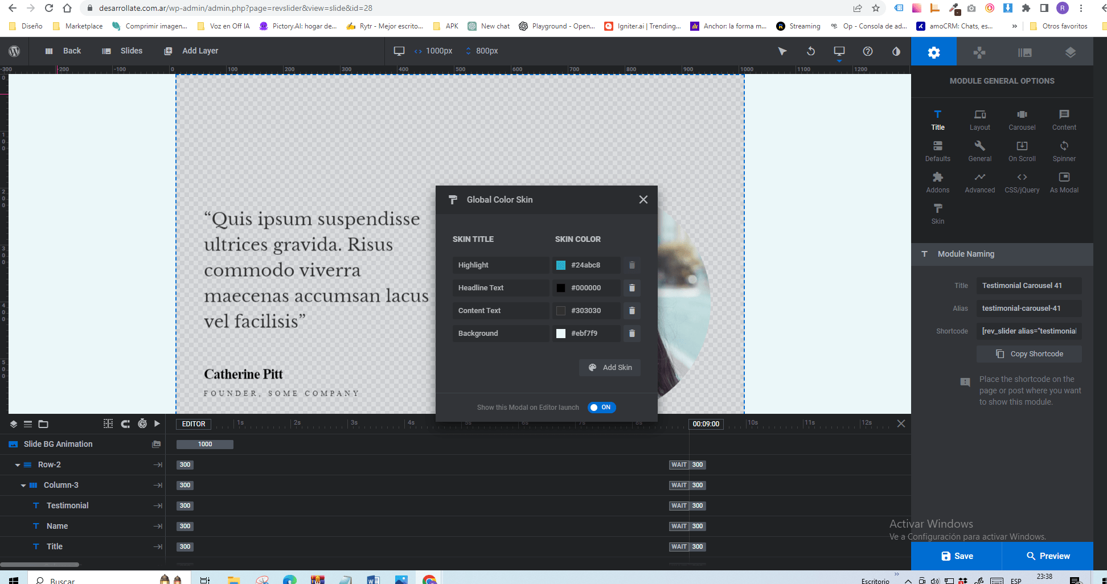Open the CSS/jQuery settings section
This screenshot has width=1107, height=584.
pos(1022,183)
